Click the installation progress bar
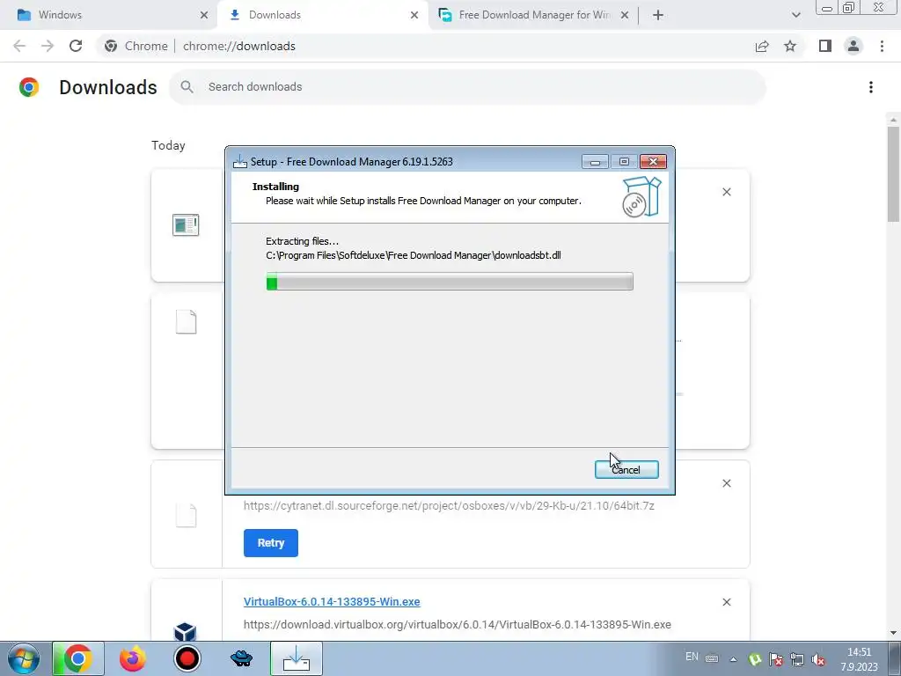Screen dimensions: 901x676 point(450,282)
